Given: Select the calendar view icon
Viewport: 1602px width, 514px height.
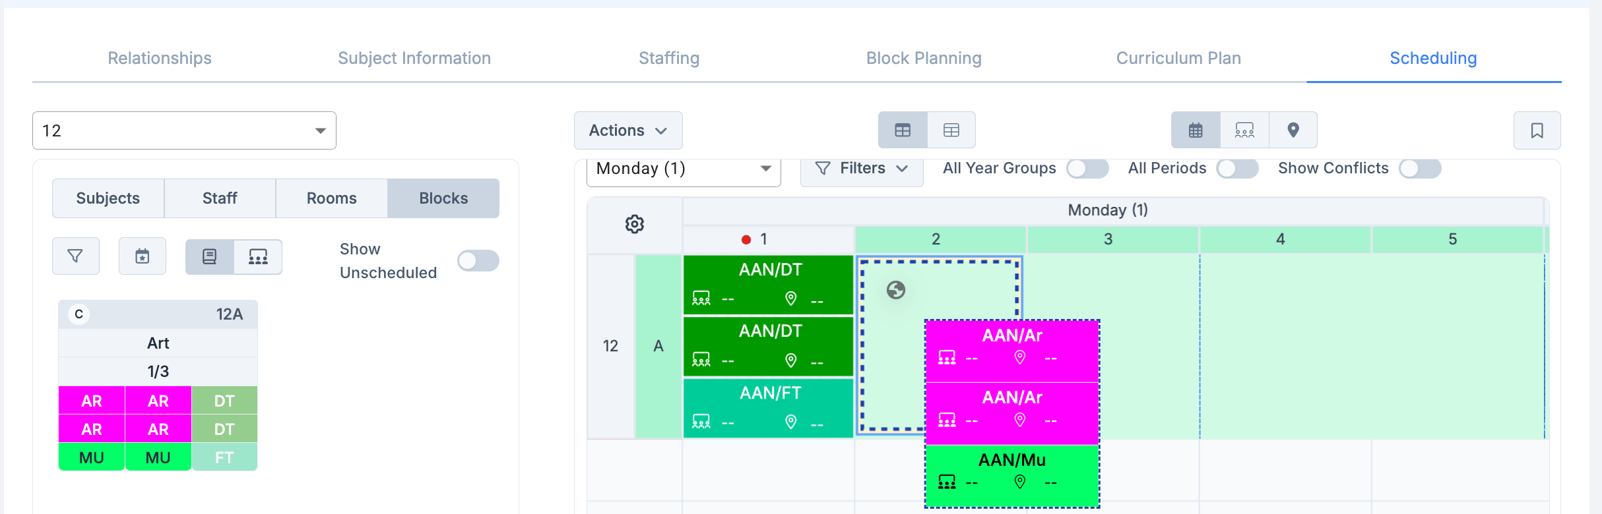Looking at the screenshot, I should coord(1196,130).
